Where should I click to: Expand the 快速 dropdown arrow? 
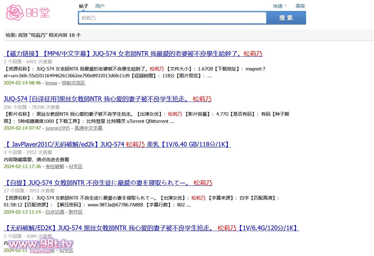coord(285,6)
